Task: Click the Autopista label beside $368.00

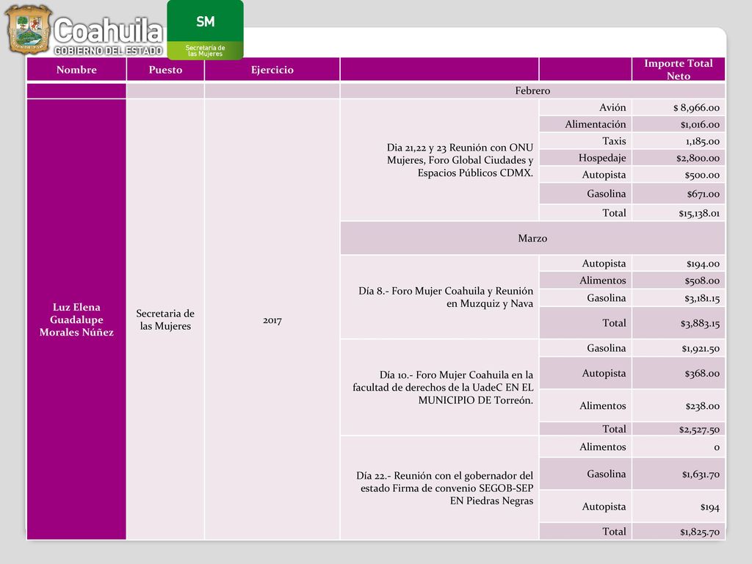Action: 604,373
